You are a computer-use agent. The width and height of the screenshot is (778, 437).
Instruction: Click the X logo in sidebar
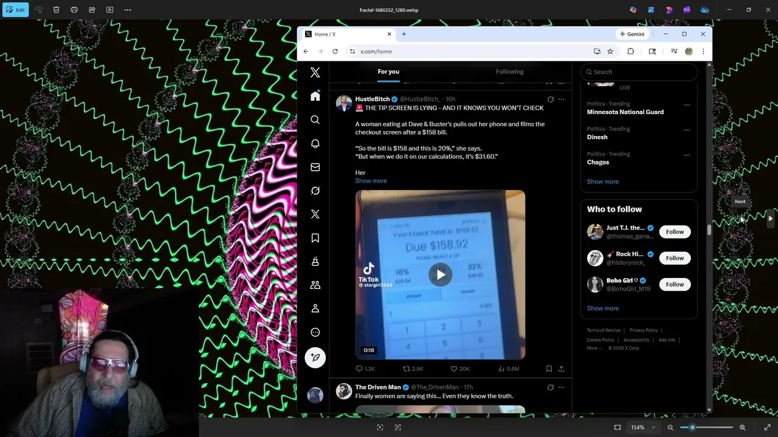[x=315, y=72]
